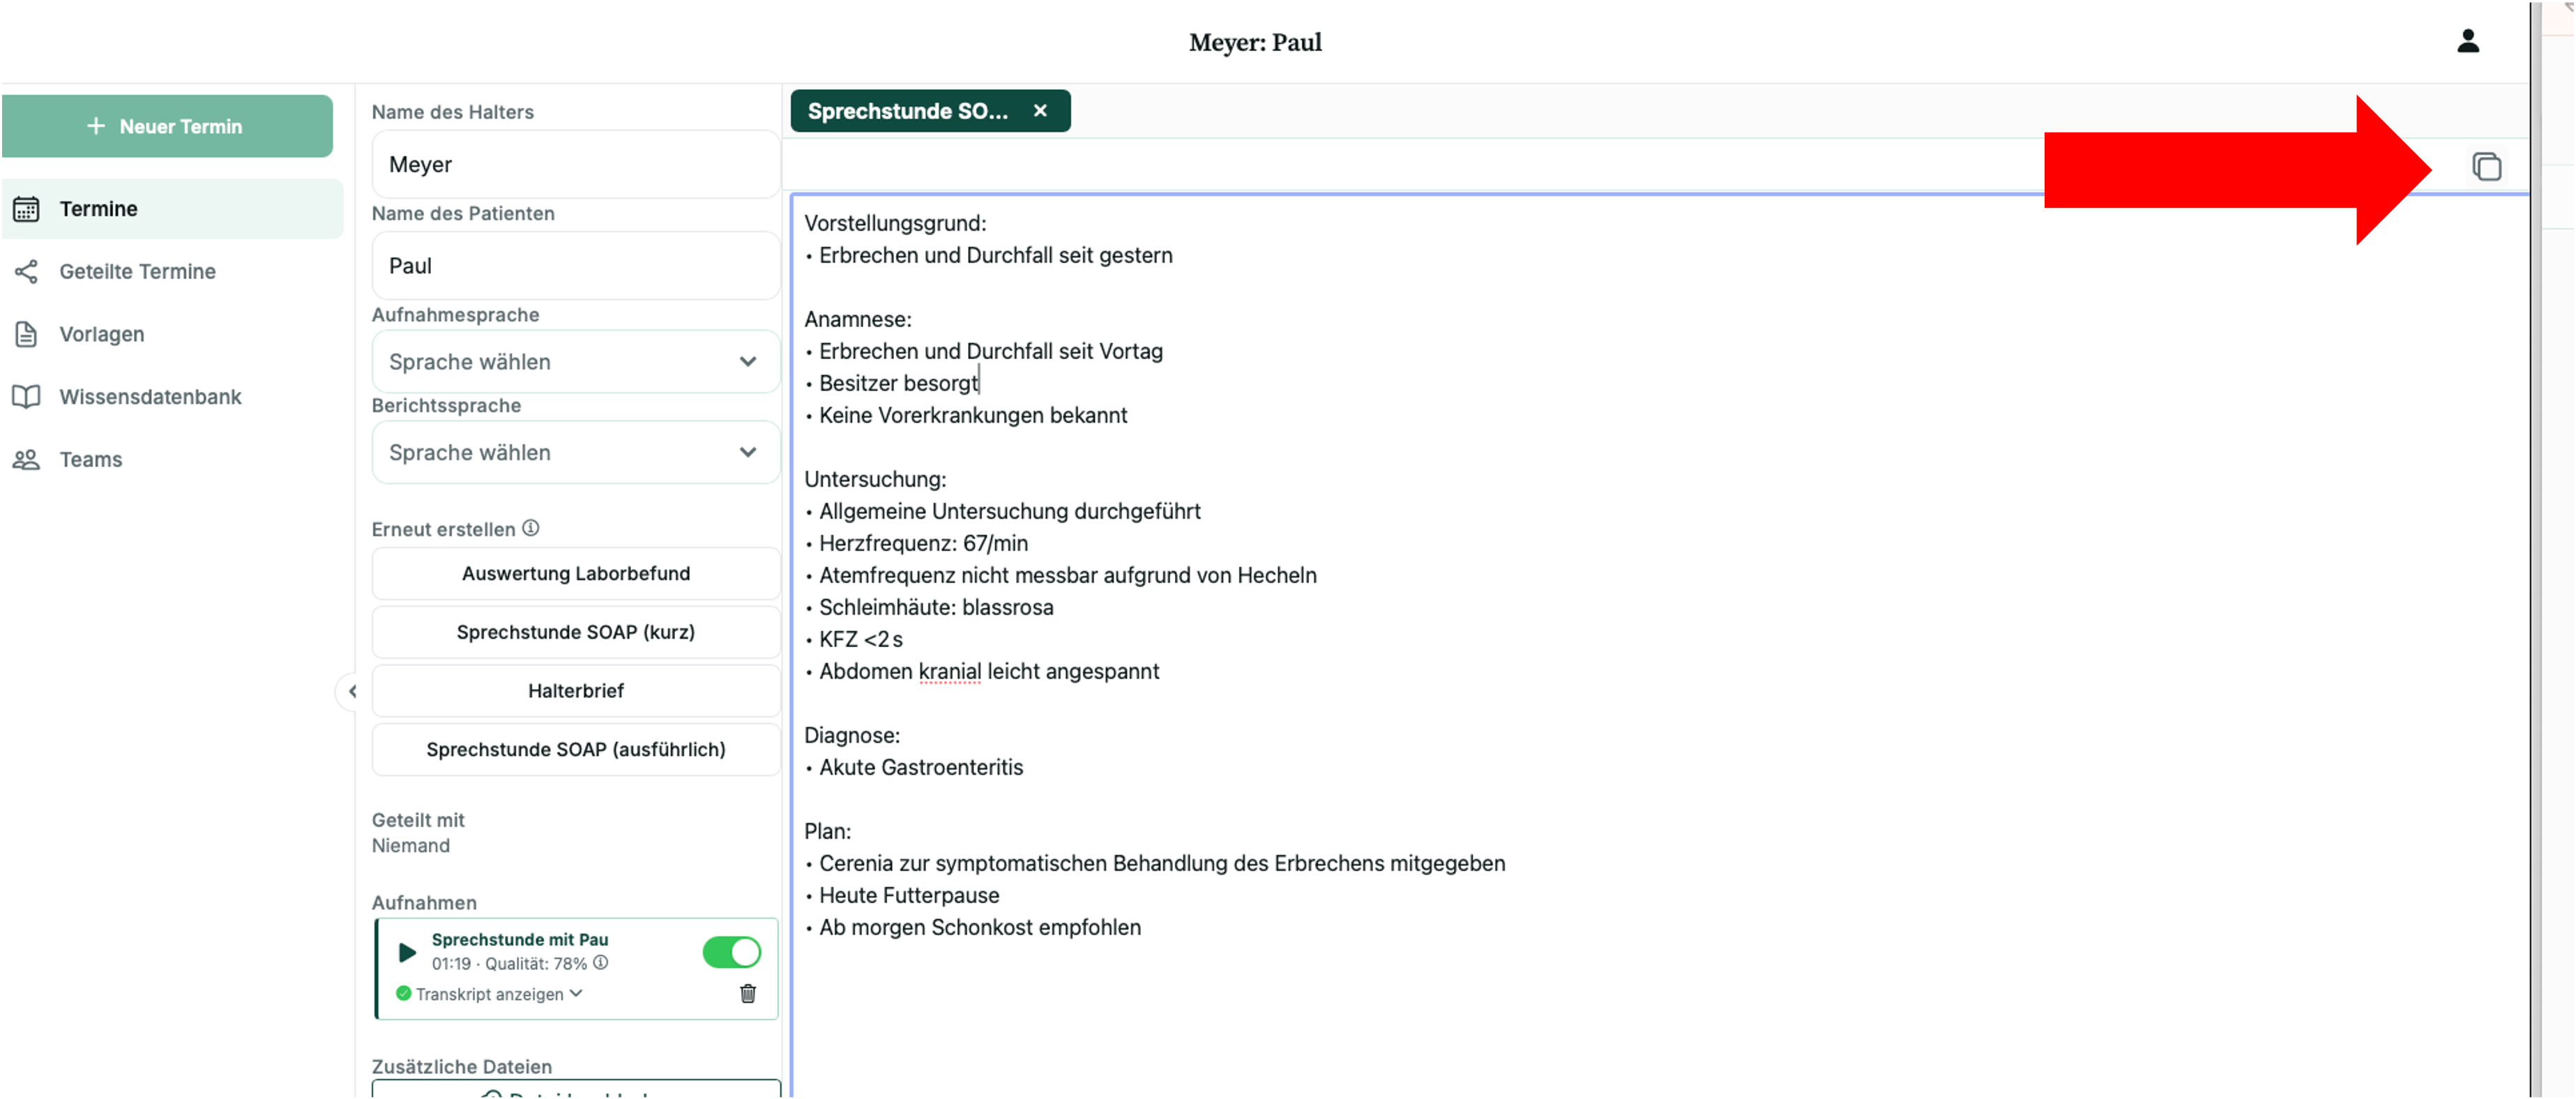Open the user profile icon

tap(2467, 41)
